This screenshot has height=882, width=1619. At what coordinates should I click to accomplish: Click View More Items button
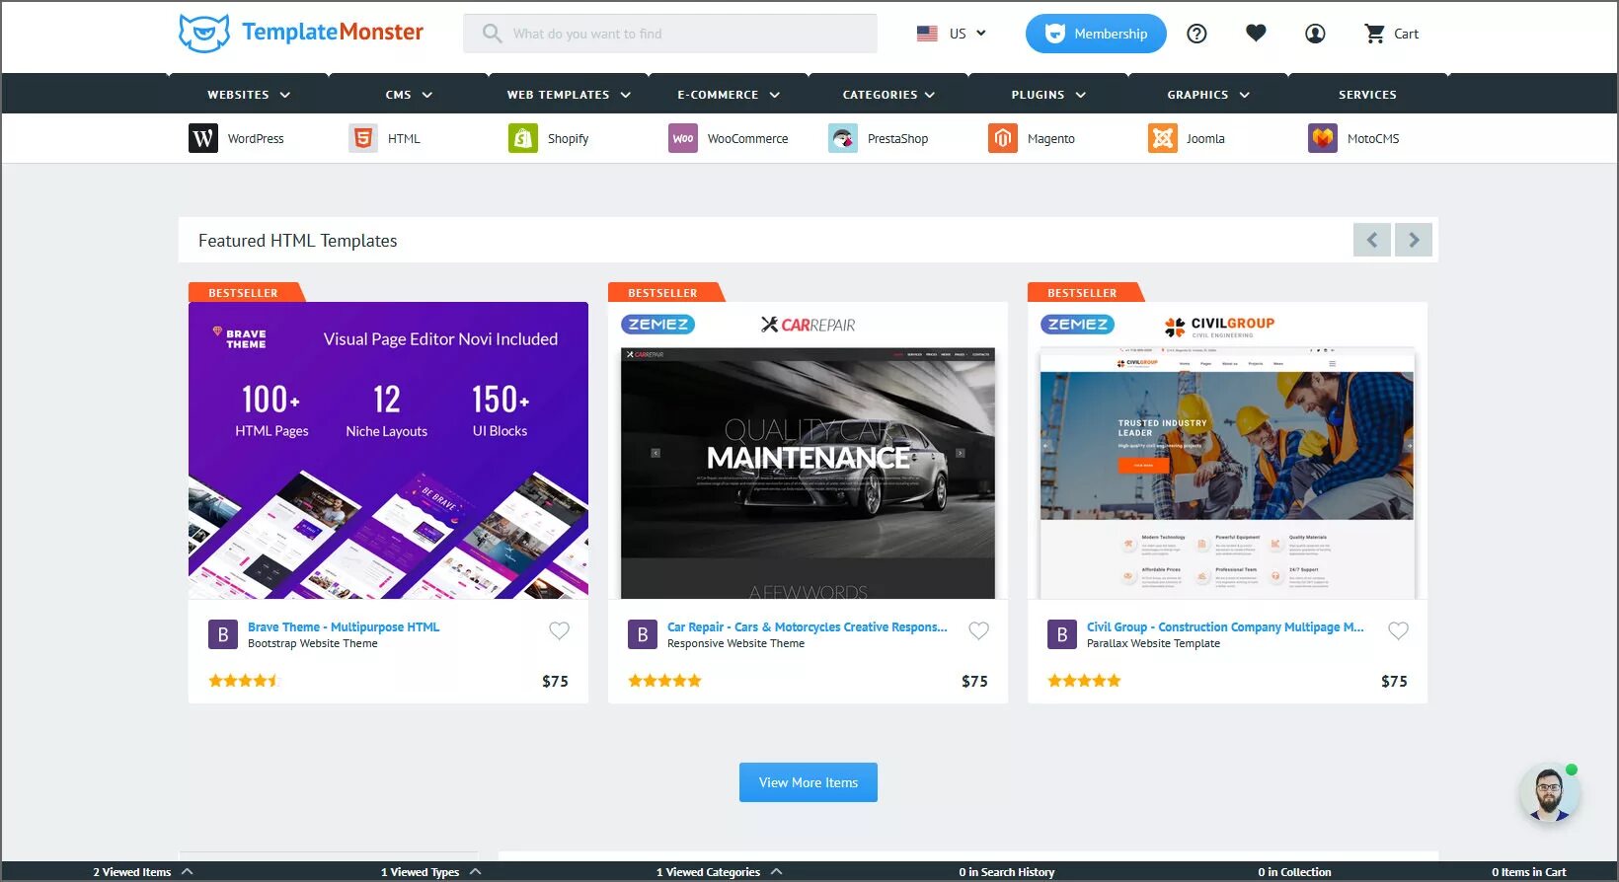pos(809,782)
